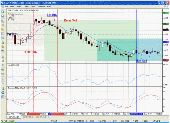This screenshot has height=123, width=170.
Task: Select the 'Exit Buy' text label
Action: click(x=52, y=15)
